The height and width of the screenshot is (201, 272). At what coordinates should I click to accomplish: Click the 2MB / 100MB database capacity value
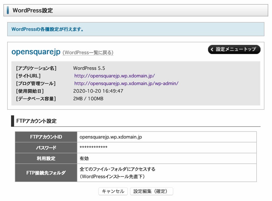tap(88, 99)
